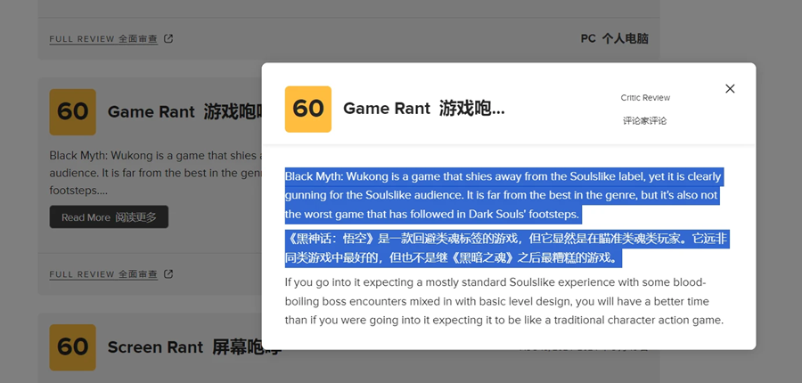
Task: Click the Screen Rant review heading
Action: tap(184, 347)
